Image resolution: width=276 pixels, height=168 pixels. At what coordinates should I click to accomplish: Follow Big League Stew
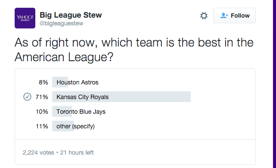(x=234, y=16)
